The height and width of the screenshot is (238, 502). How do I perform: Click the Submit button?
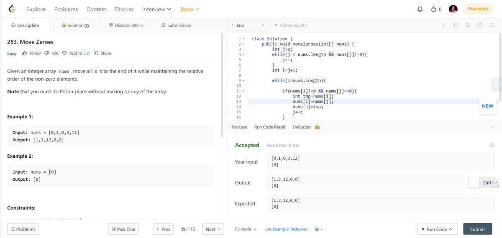click(477, 229)
